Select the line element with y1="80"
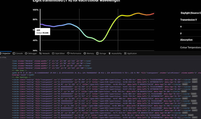The image size is (201, 119). [51, 63]
